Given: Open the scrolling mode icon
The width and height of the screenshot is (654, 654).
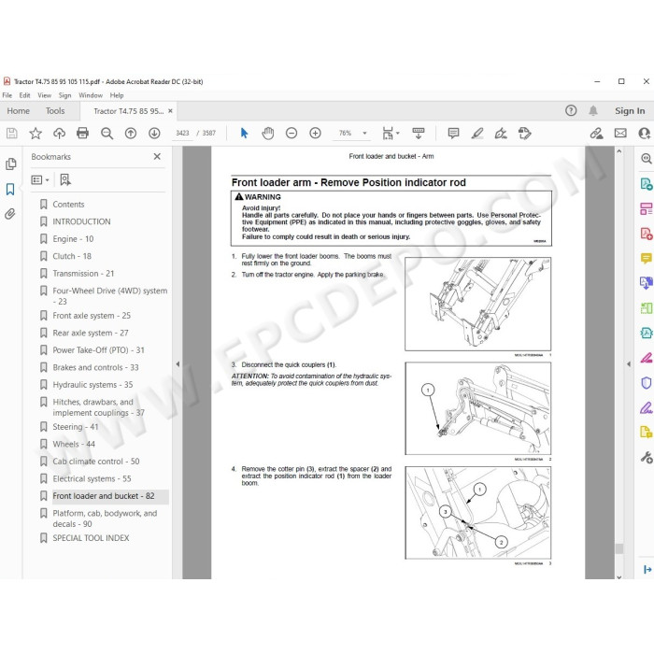Looking at the screenshot, I should pos(419,133).
